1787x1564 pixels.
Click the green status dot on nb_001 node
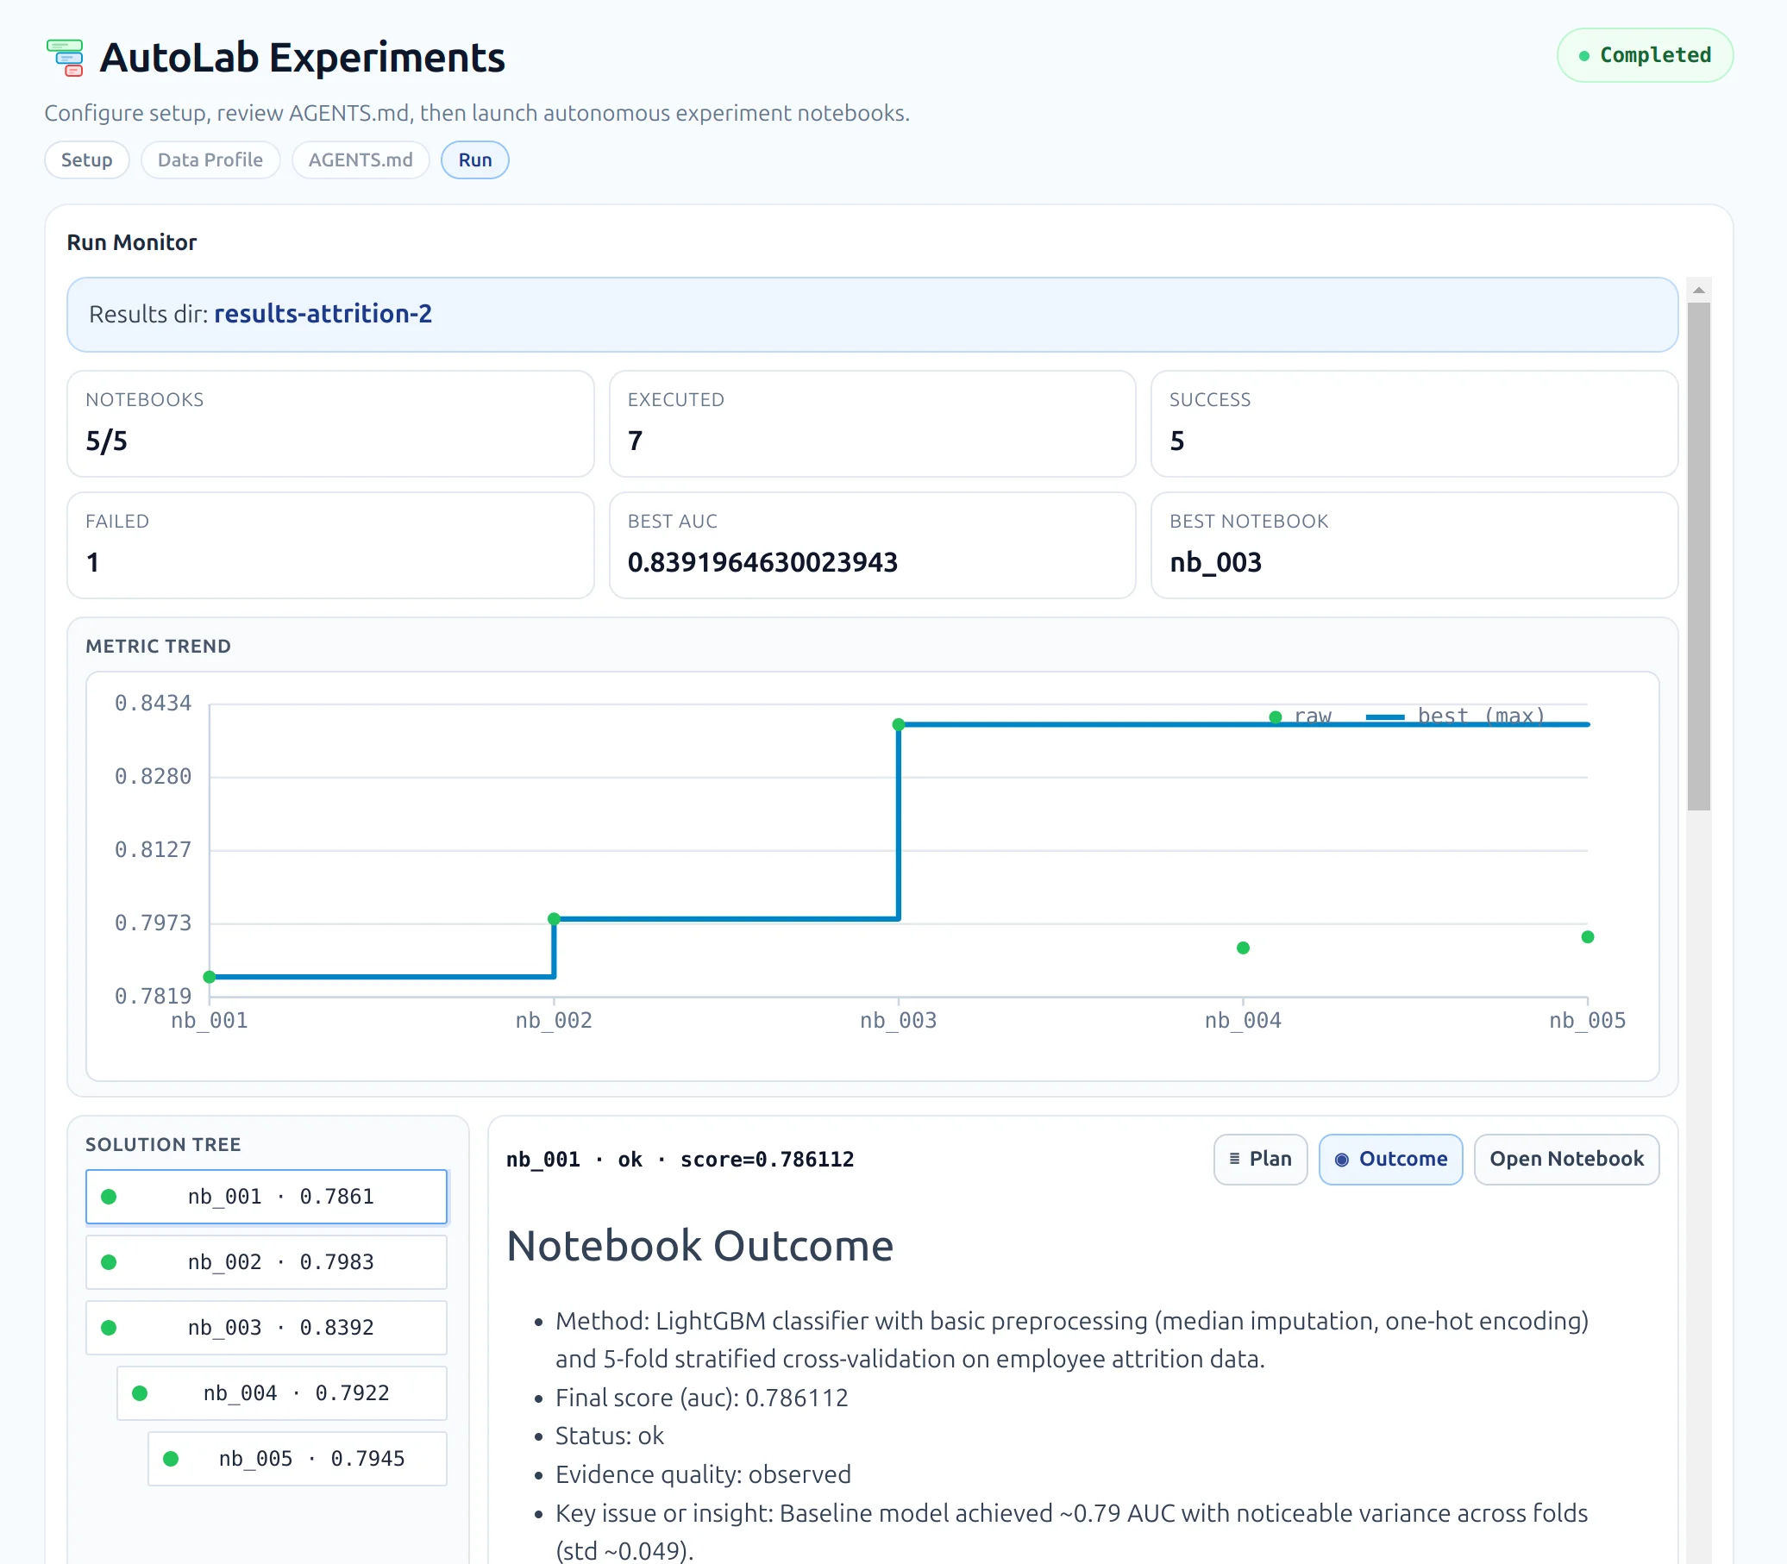pos(110,1197)
